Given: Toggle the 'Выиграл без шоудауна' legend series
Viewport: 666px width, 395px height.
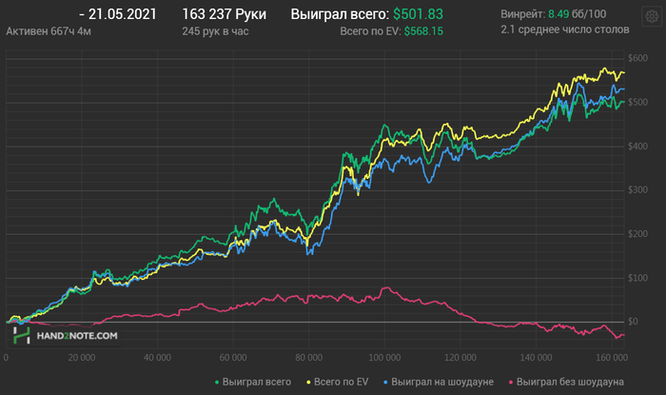Looking at the screenshot, I should point(566,382).
